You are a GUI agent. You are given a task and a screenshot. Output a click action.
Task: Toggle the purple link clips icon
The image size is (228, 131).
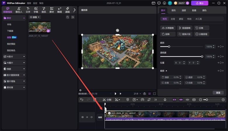174,100
